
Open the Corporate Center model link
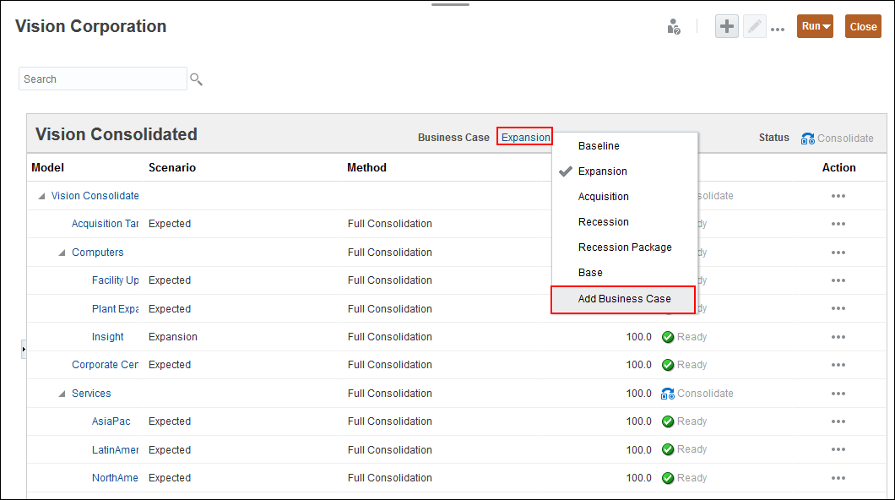pyautogui.click(x=105, y=365)
